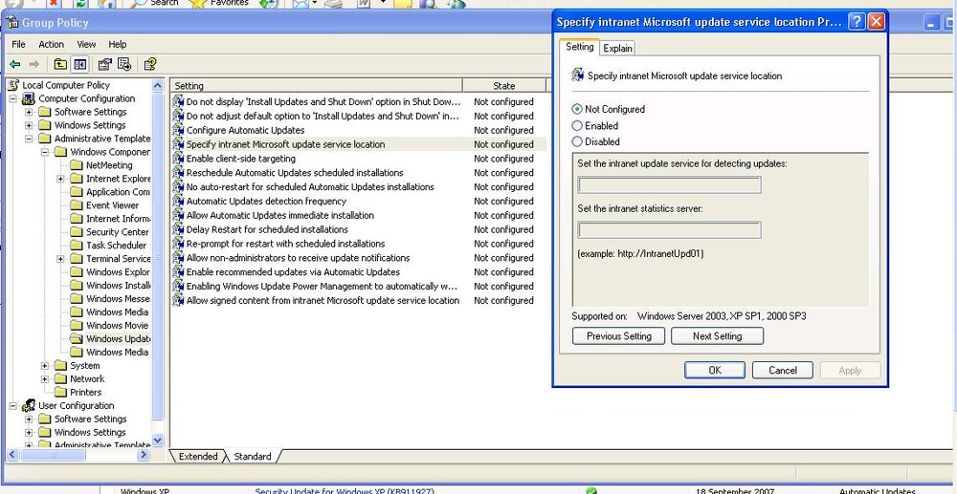The height and width of the screenshot is (494, 957).
Task: Click the NetMeeting folder icon
Action: (x=77, y=165)
